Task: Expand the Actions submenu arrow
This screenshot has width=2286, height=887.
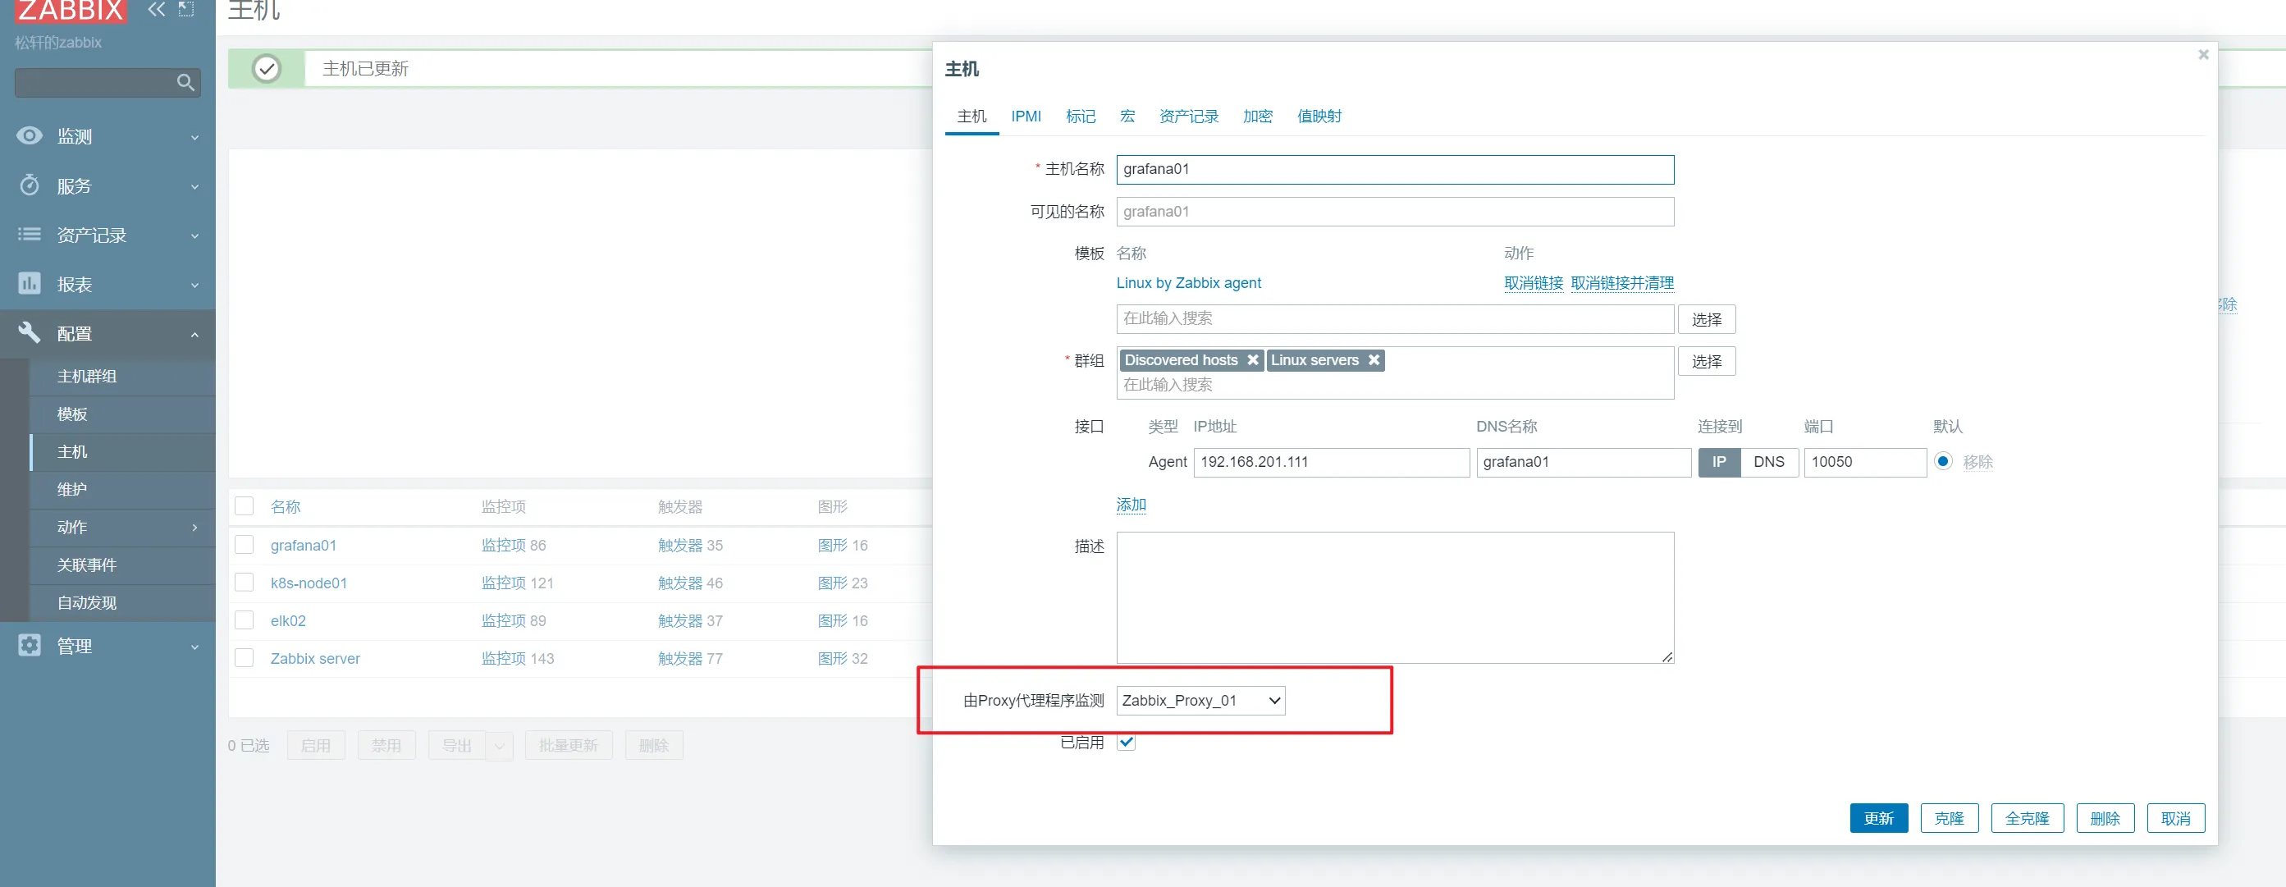Action: point(194,528)
